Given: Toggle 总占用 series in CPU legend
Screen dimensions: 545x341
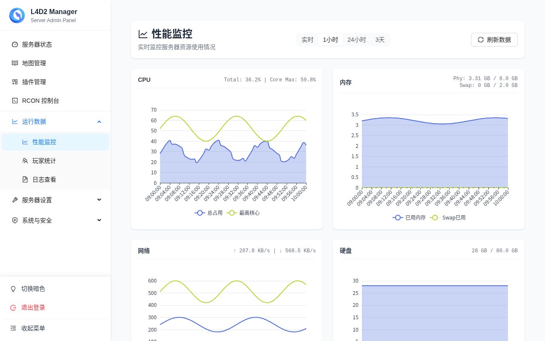Looking at the screenshot, I should (x=209, y=213).
